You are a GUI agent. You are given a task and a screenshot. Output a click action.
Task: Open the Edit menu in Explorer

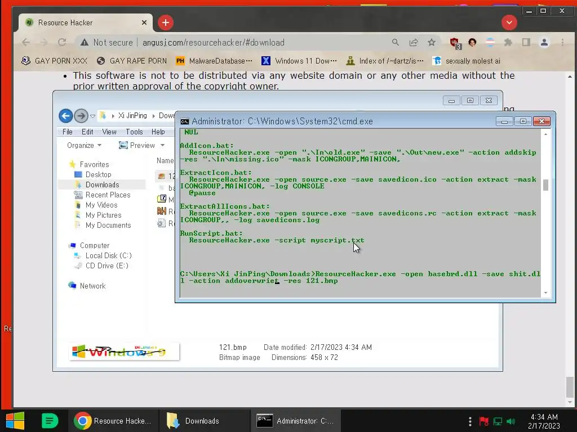[87, 132]
